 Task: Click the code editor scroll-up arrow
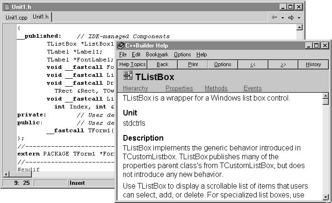(299, 27)
